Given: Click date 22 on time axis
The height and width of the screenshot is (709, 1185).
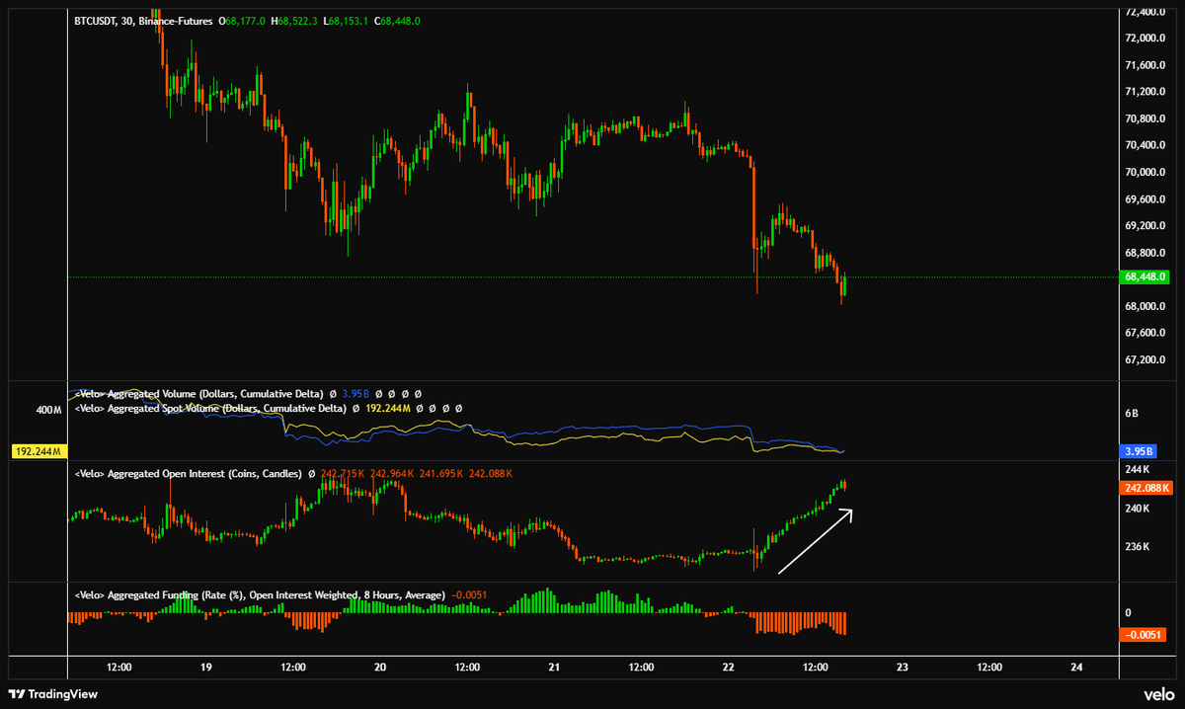Looking at the screenshot, I should point(728,668).
